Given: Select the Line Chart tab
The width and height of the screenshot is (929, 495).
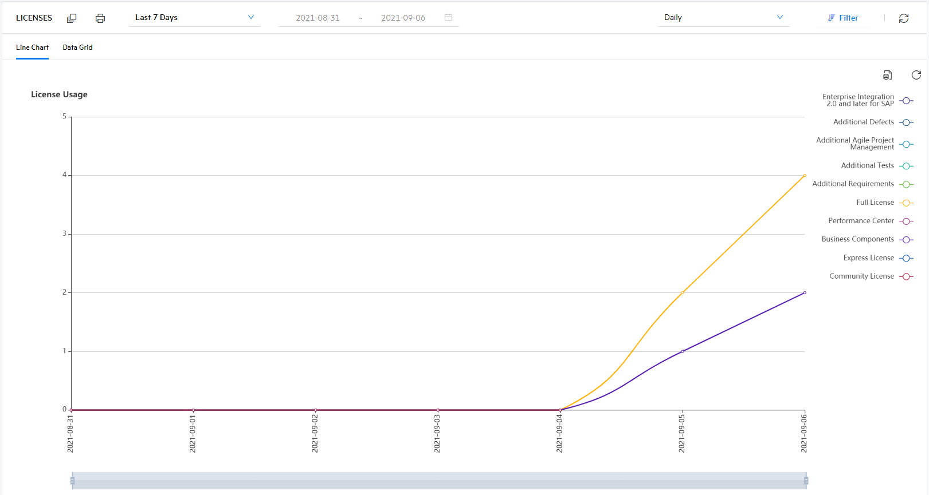Looking at the screenshot, I should (x=32, y=47).
